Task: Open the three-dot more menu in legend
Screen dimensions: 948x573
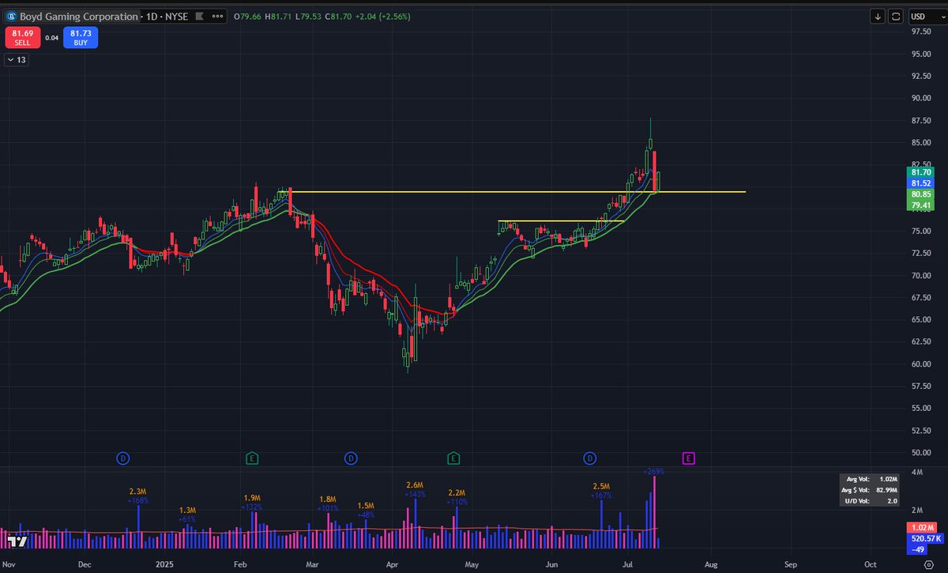Action: pos(216,17)
